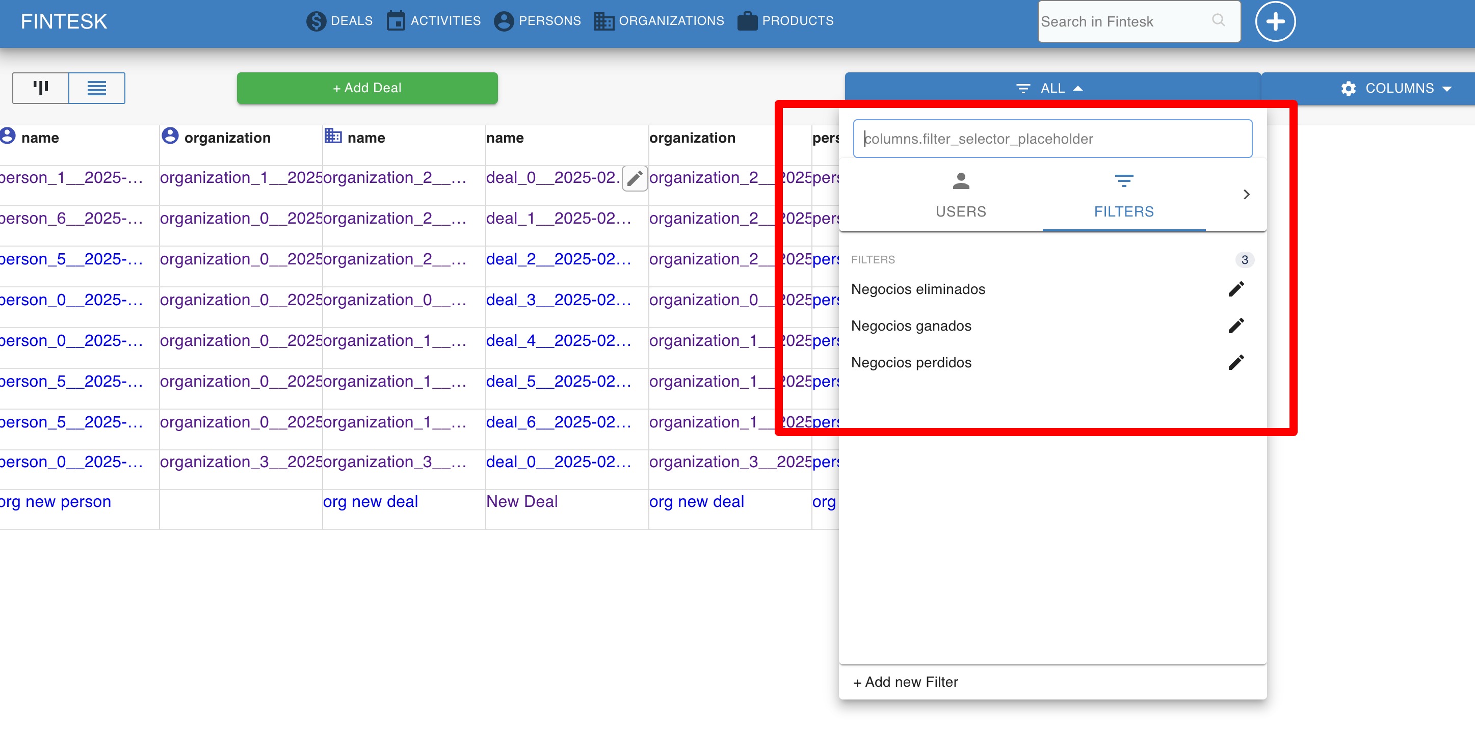The image size is (1475, 754).
Task: Open deal_5__2025-02 link
Action: (x=558, y=381)
